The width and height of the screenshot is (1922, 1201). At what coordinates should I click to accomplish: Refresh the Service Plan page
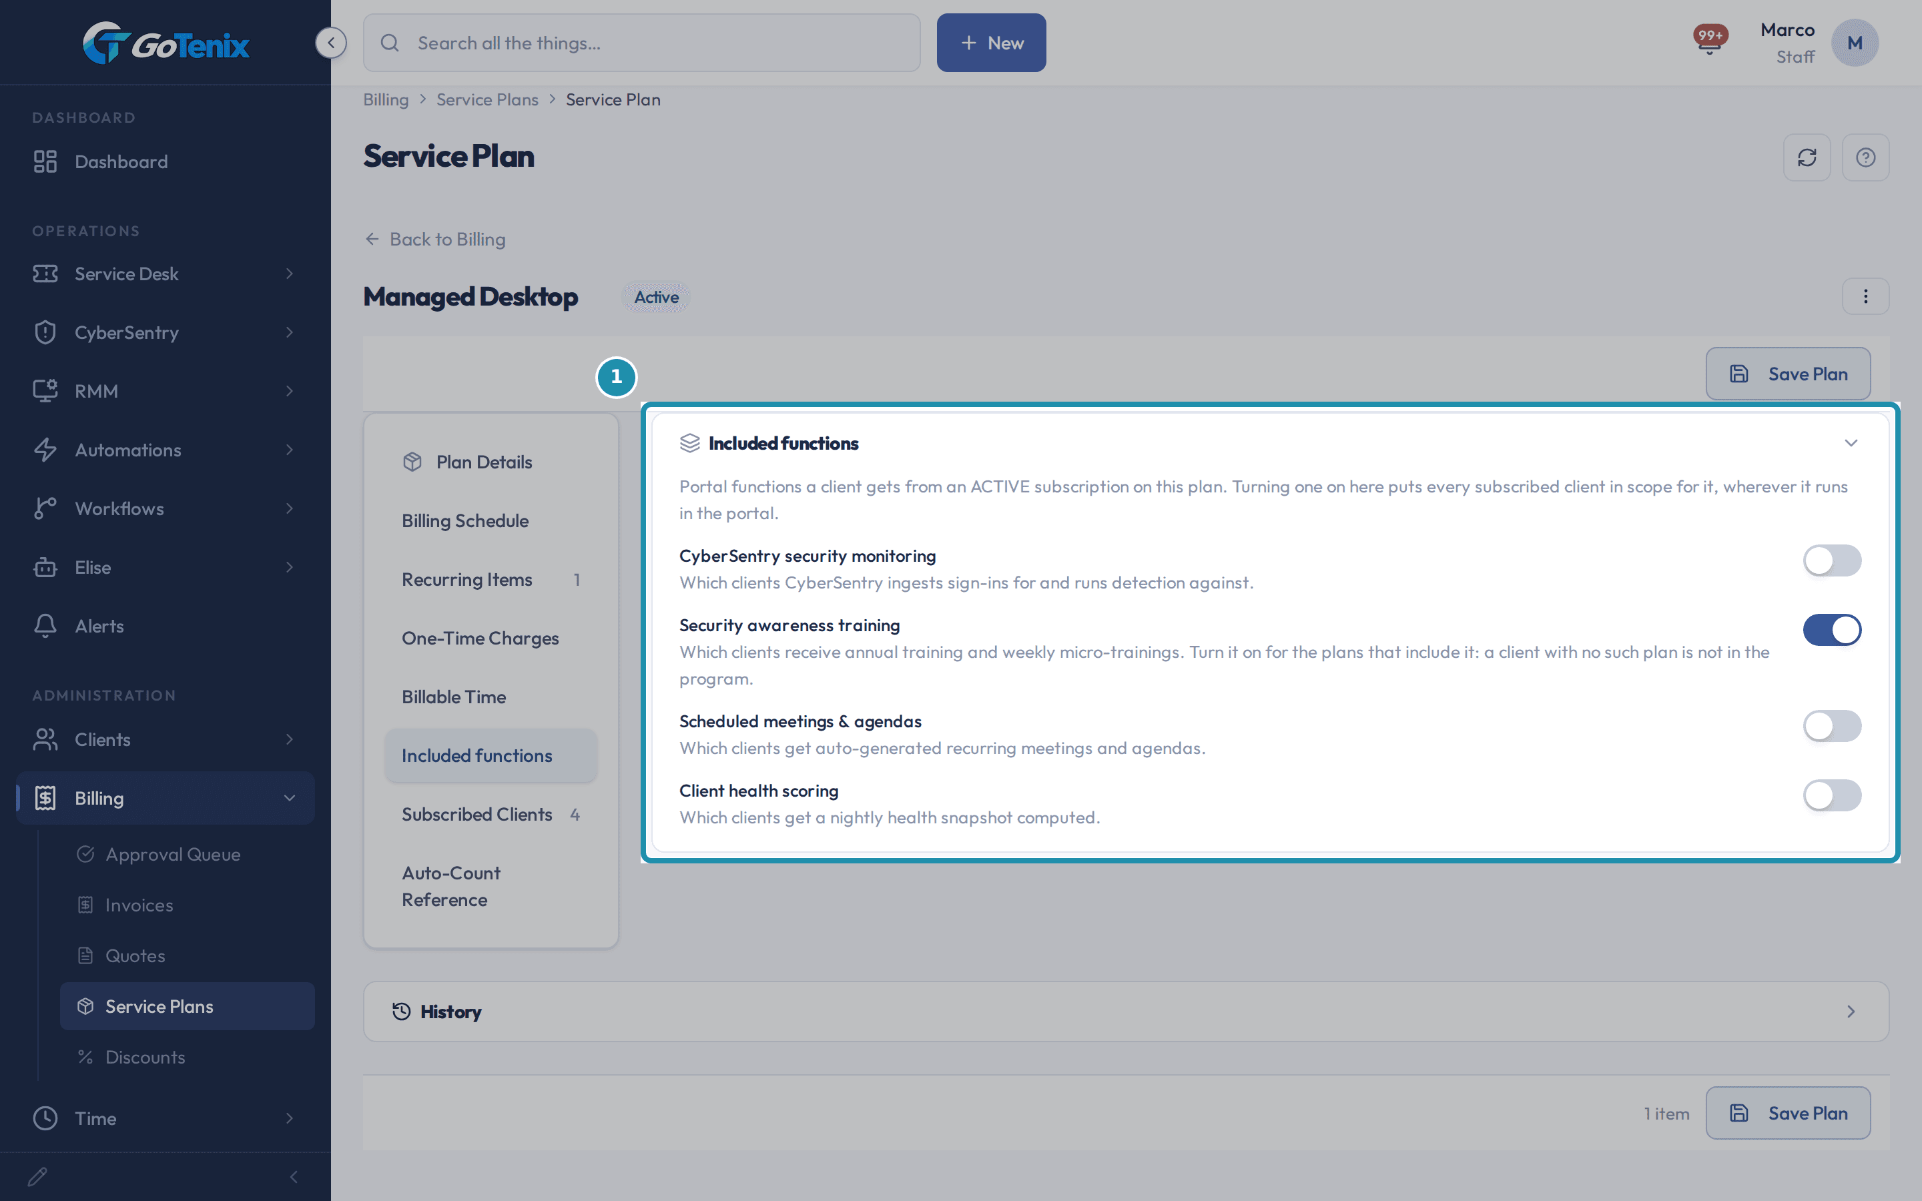(1807, 157)
